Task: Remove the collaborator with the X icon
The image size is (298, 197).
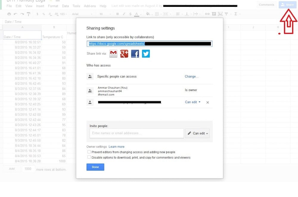Action: [x=208, y=102]
